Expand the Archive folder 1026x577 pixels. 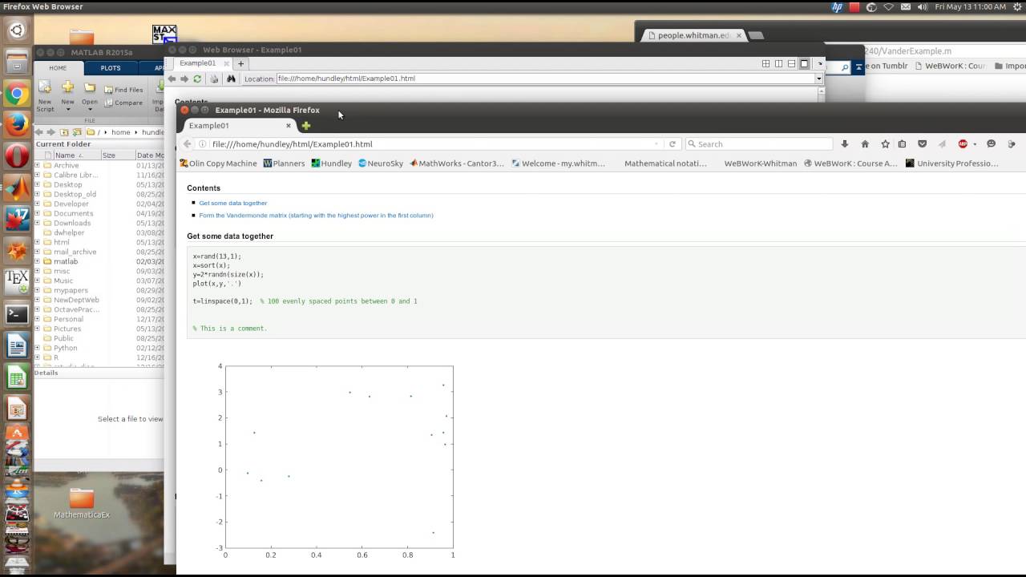coord(37,165)
